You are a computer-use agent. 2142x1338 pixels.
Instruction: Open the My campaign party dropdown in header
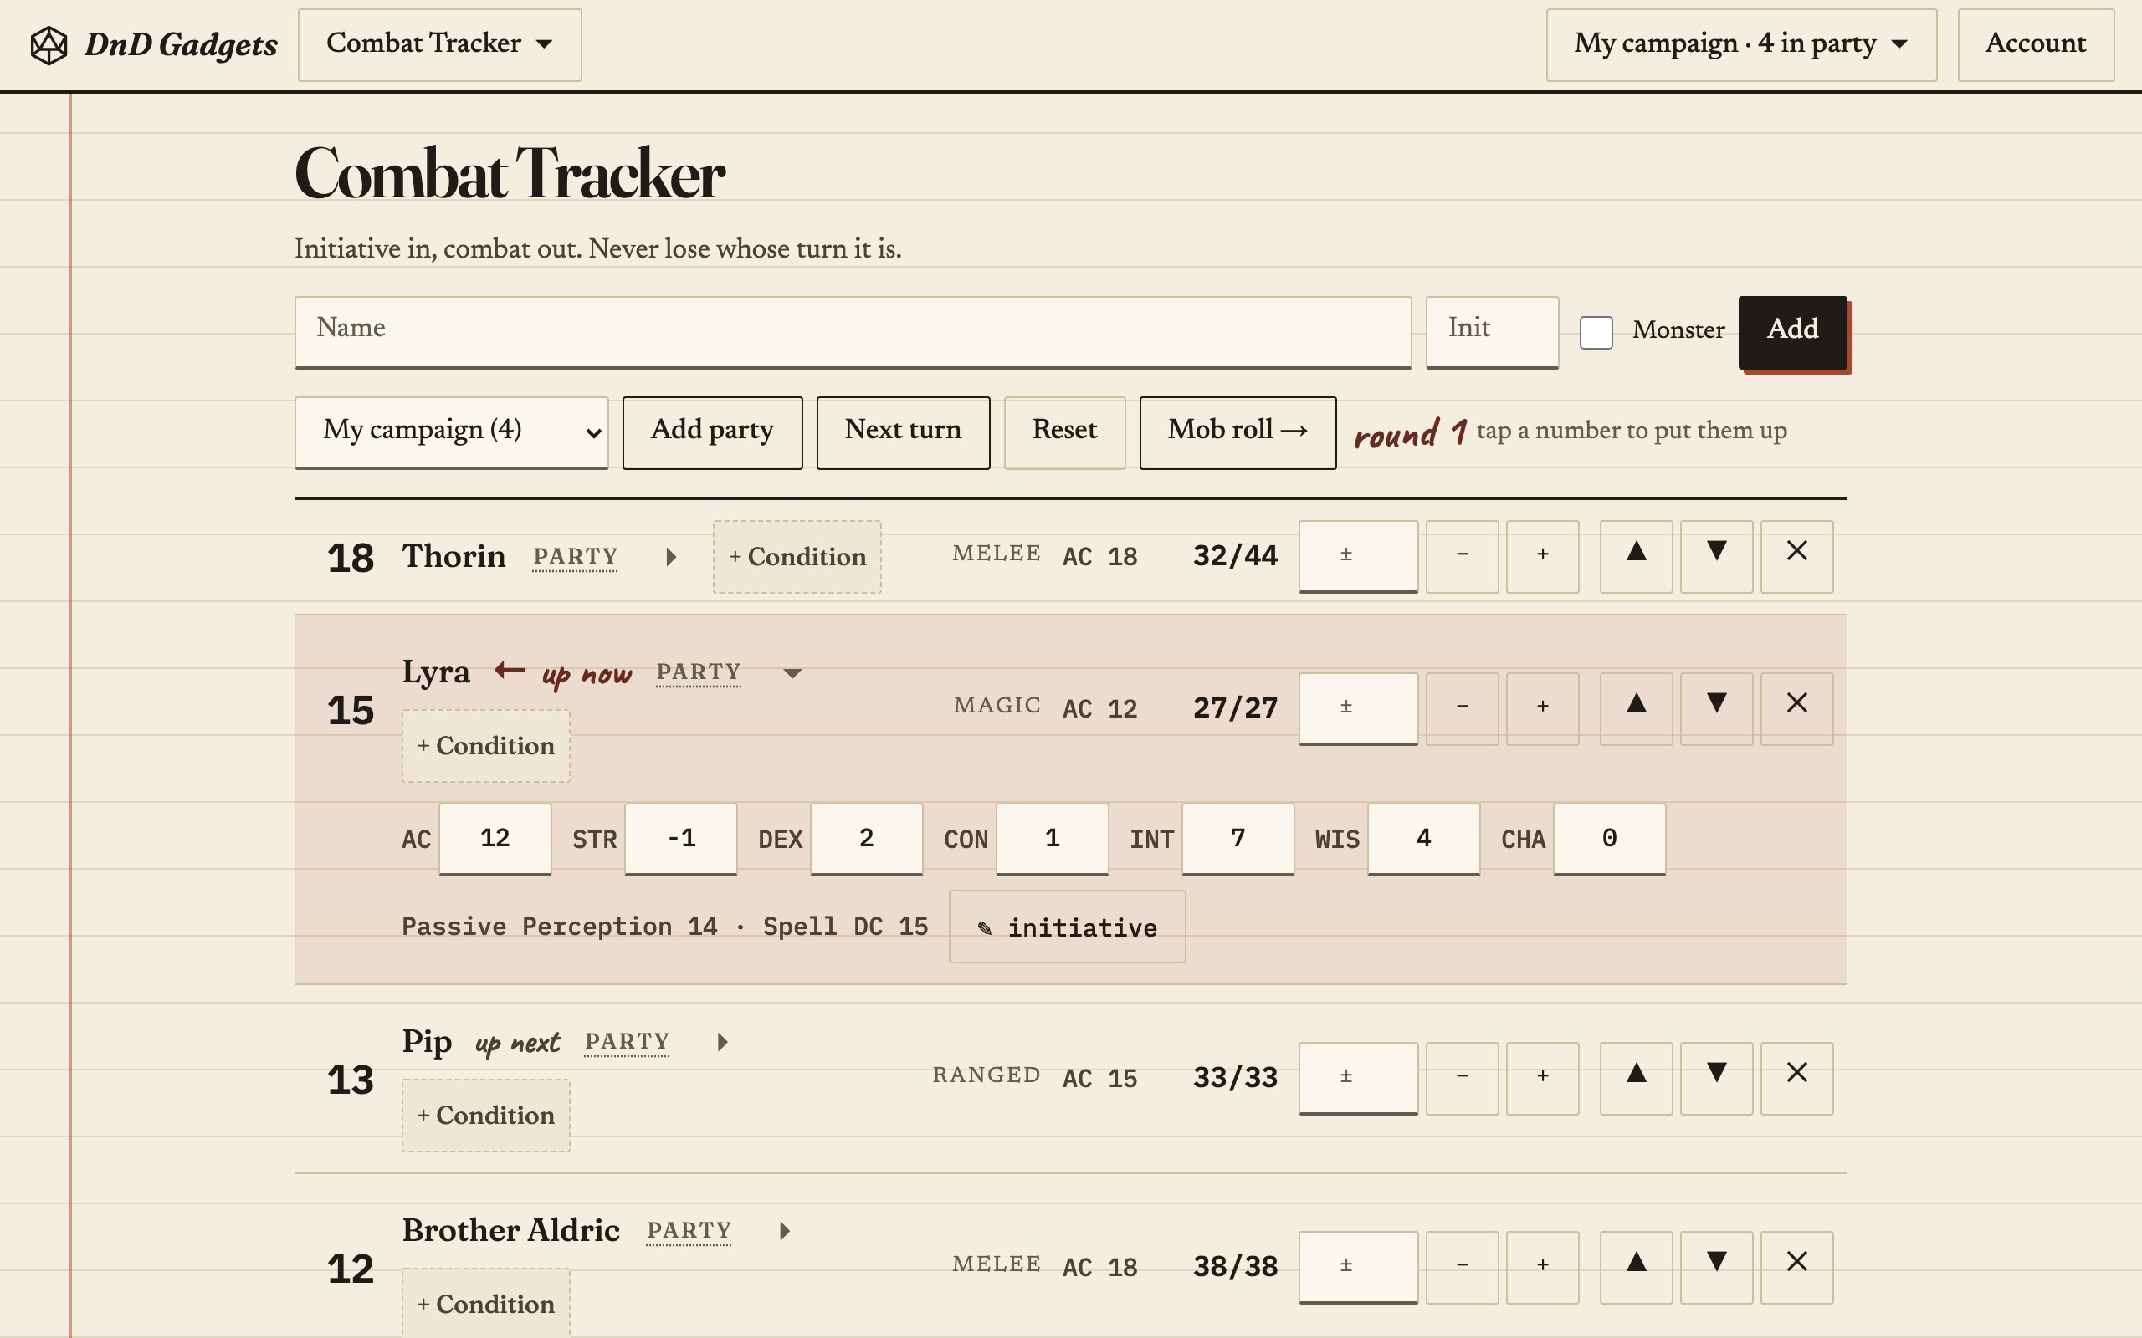1741,45
